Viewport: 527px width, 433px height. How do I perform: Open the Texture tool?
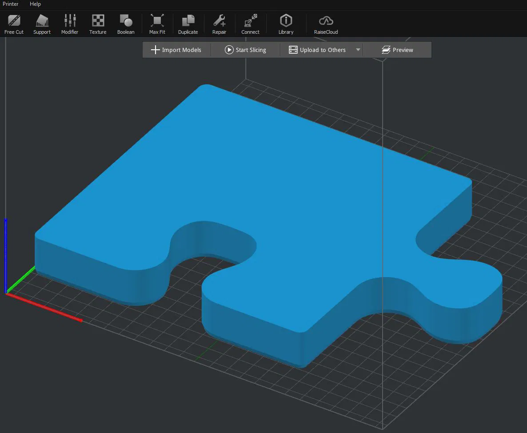pos(98,24)
